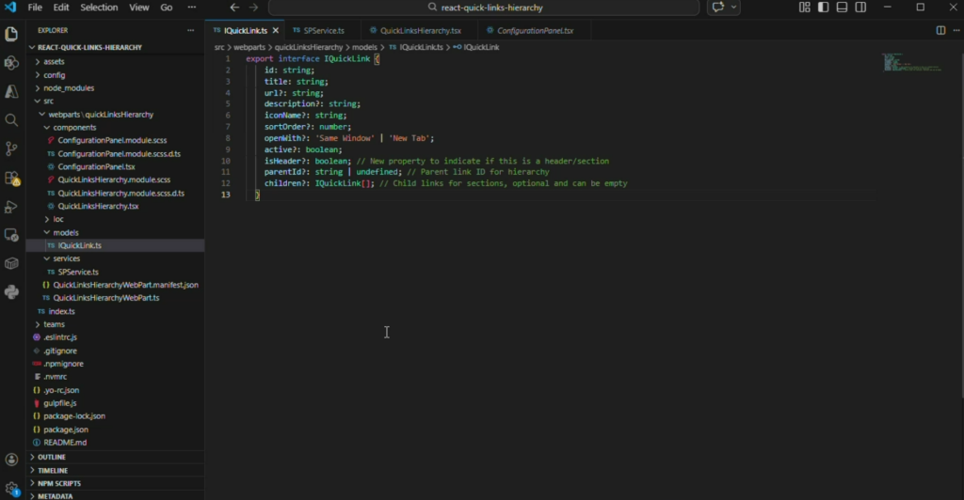The width and height of the screenshot is (964, 500).
Task: Open Run and Debug view
Action: 11,206
